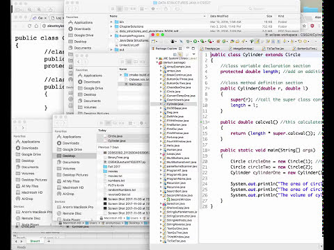Click the Sheet1 tab in spreadsheet
Image resolution: width=334 pixels, height=250 pixels.
click(x=35, y=241)
